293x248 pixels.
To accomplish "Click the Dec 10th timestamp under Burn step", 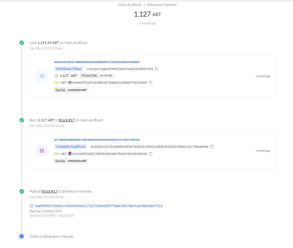I will coord(47,126).
